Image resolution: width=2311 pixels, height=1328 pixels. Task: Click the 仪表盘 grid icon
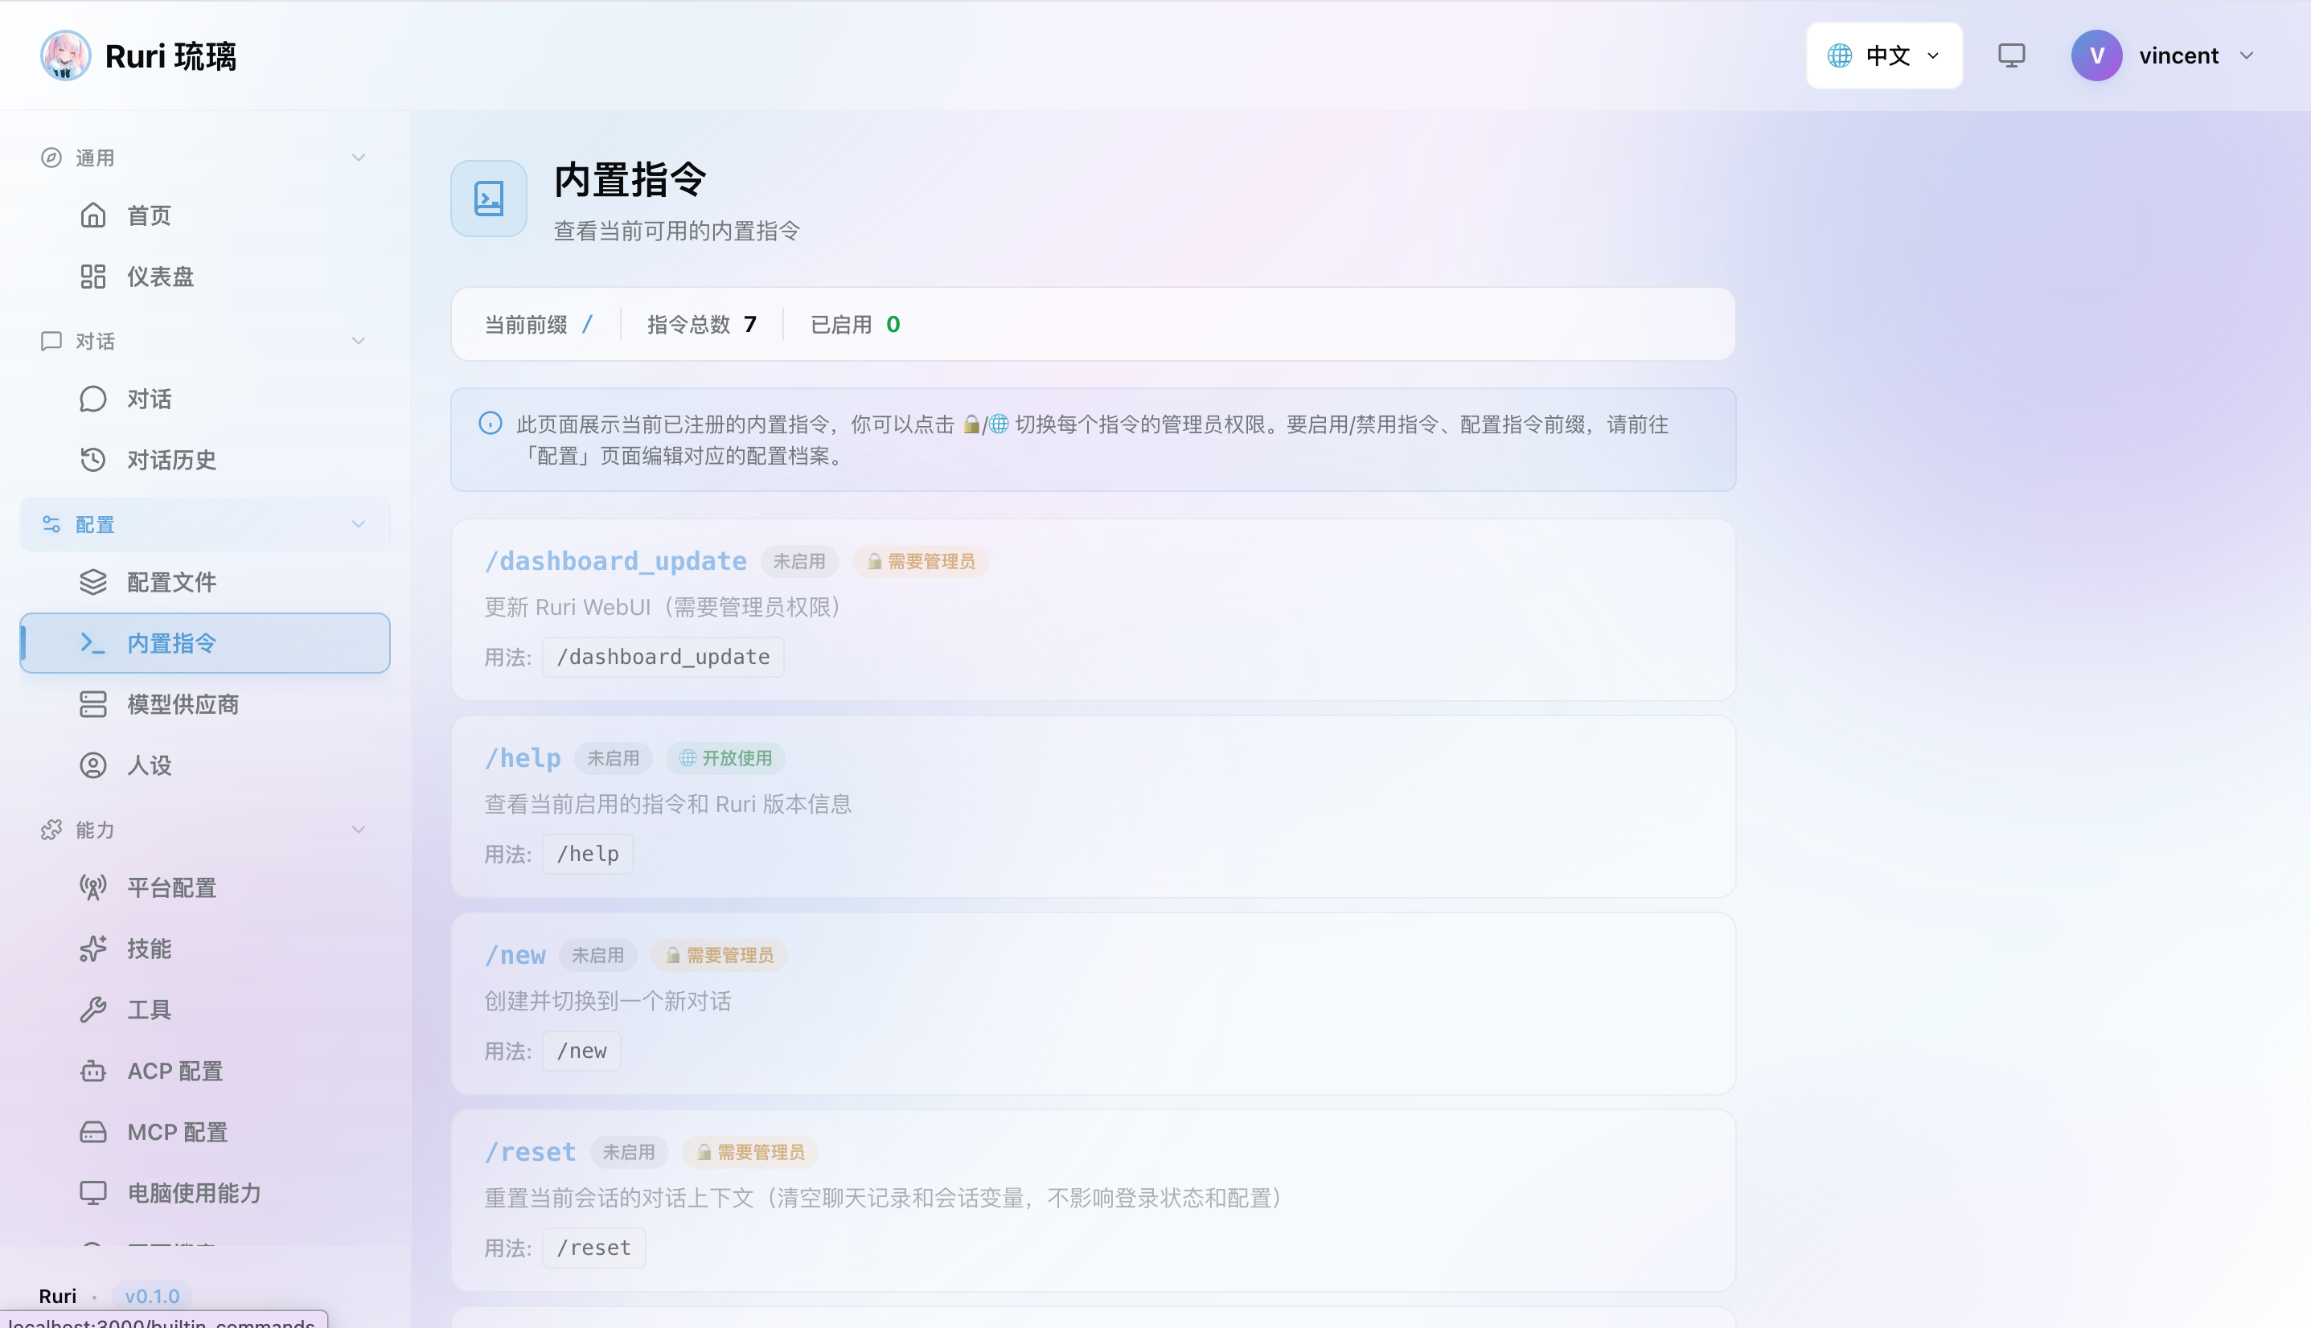(x=93, y=277)
